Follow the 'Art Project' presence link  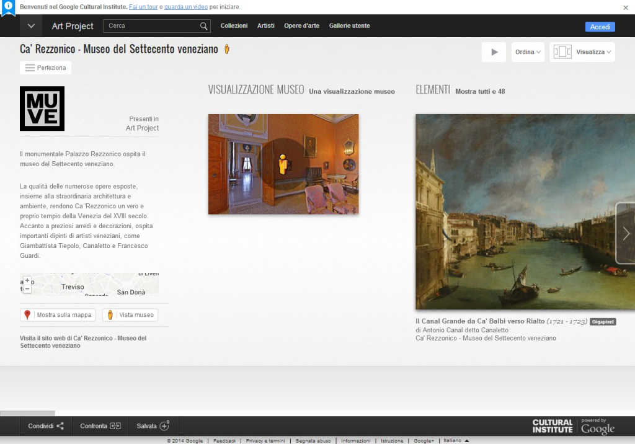click(x=142, y=128)
